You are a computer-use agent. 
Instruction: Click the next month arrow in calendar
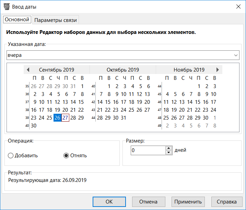tap(218, 70)
